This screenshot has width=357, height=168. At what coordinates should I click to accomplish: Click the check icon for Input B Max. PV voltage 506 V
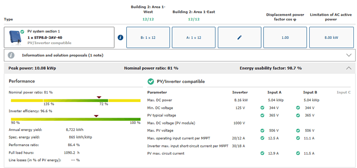(x=298, y=131)
